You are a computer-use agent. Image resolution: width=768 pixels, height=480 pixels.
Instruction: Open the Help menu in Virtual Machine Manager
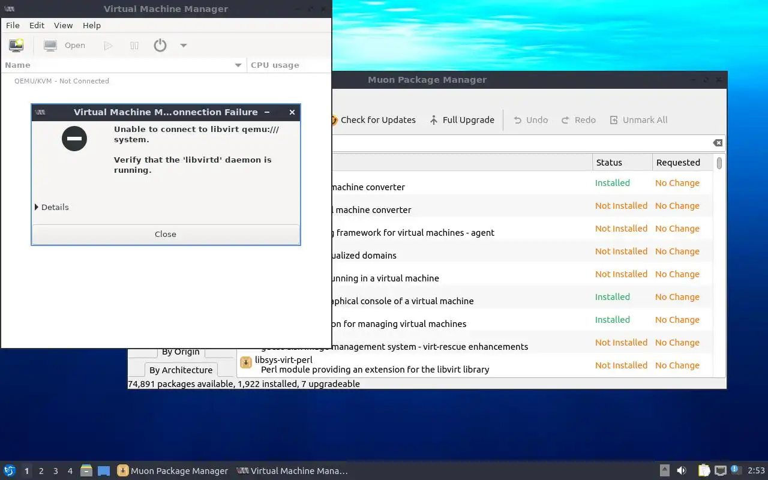coord(92,25)
